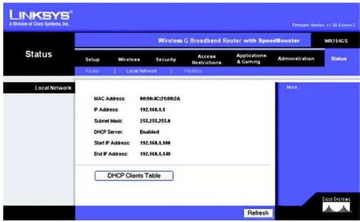This screenshot has height=222, width=360.
Task: Click the DHCP Server label
Action: click(108, 132)
